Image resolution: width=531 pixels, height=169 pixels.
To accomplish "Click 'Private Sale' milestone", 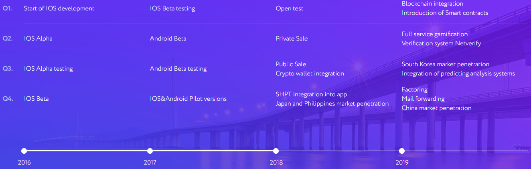I will [x=292, y=39].
